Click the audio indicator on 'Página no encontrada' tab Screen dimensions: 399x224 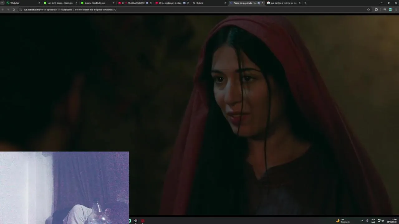point(259,3)
